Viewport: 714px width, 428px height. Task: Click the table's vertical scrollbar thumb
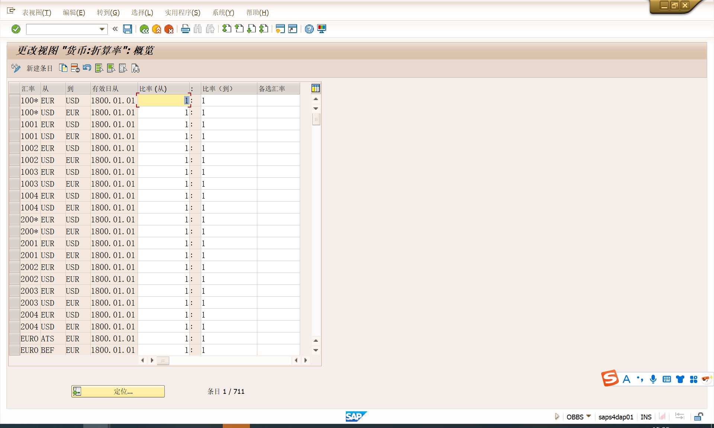[x=316, y=119]
